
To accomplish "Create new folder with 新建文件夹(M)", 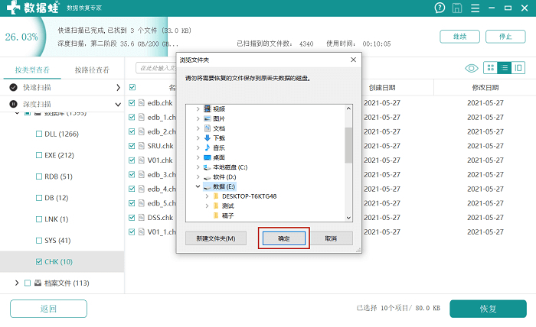I will point(216,238).
